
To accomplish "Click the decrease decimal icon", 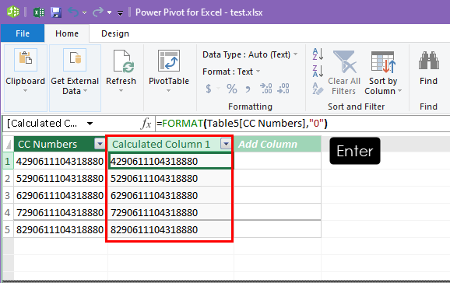I will click(283, 89).
